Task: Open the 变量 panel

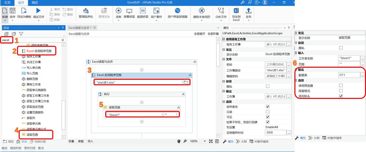Action: (71, 141)
